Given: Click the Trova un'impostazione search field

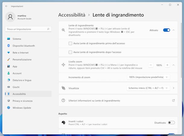Looking at the screenshot, I should pos(28,29).
